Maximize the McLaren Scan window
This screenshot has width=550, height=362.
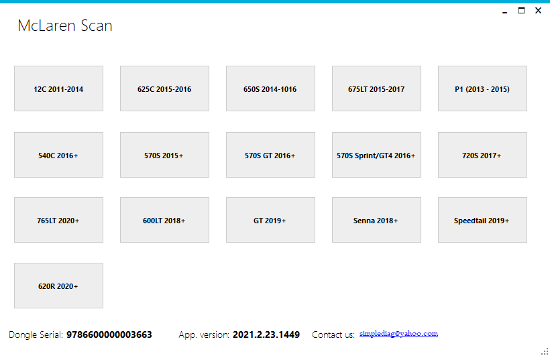coord(522,11)
